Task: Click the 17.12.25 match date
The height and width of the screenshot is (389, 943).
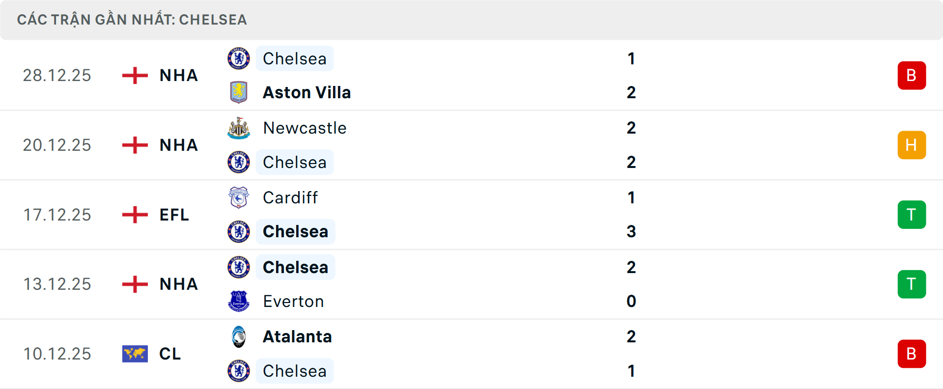Action: point(57,215)
